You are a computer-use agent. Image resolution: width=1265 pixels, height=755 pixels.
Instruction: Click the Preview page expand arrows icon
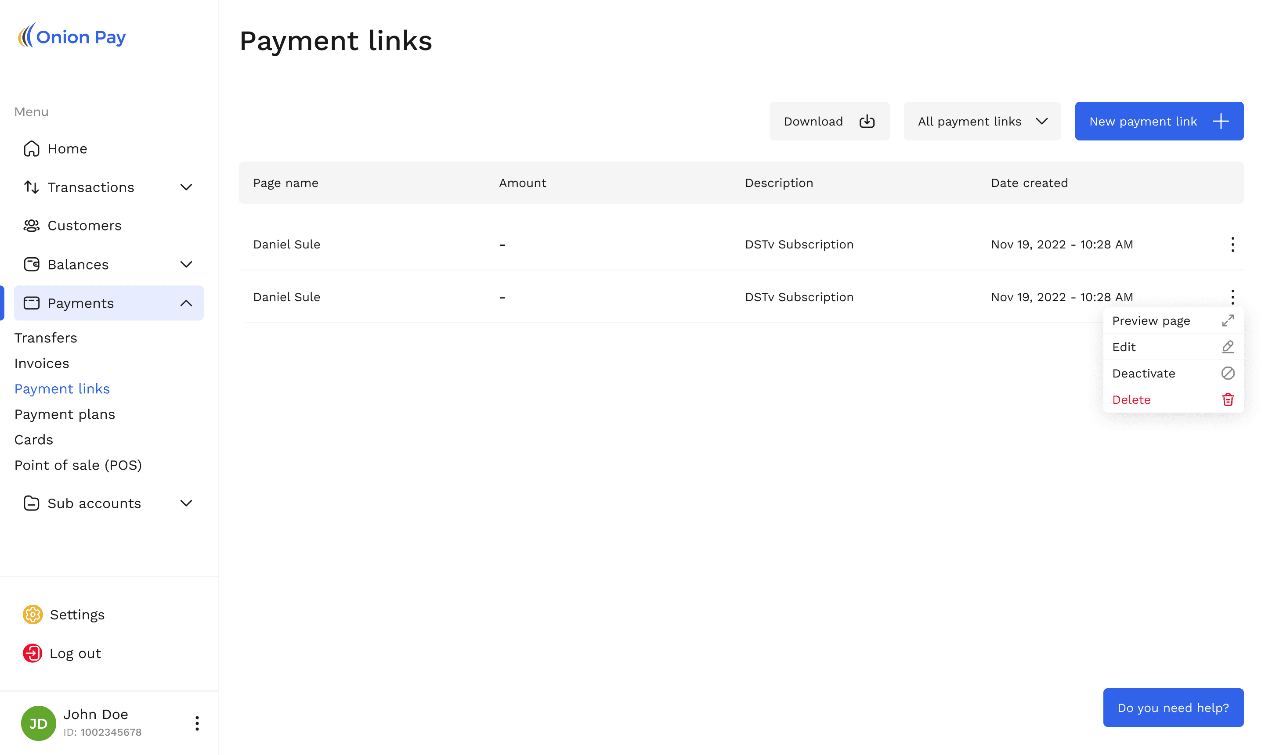1228,320
